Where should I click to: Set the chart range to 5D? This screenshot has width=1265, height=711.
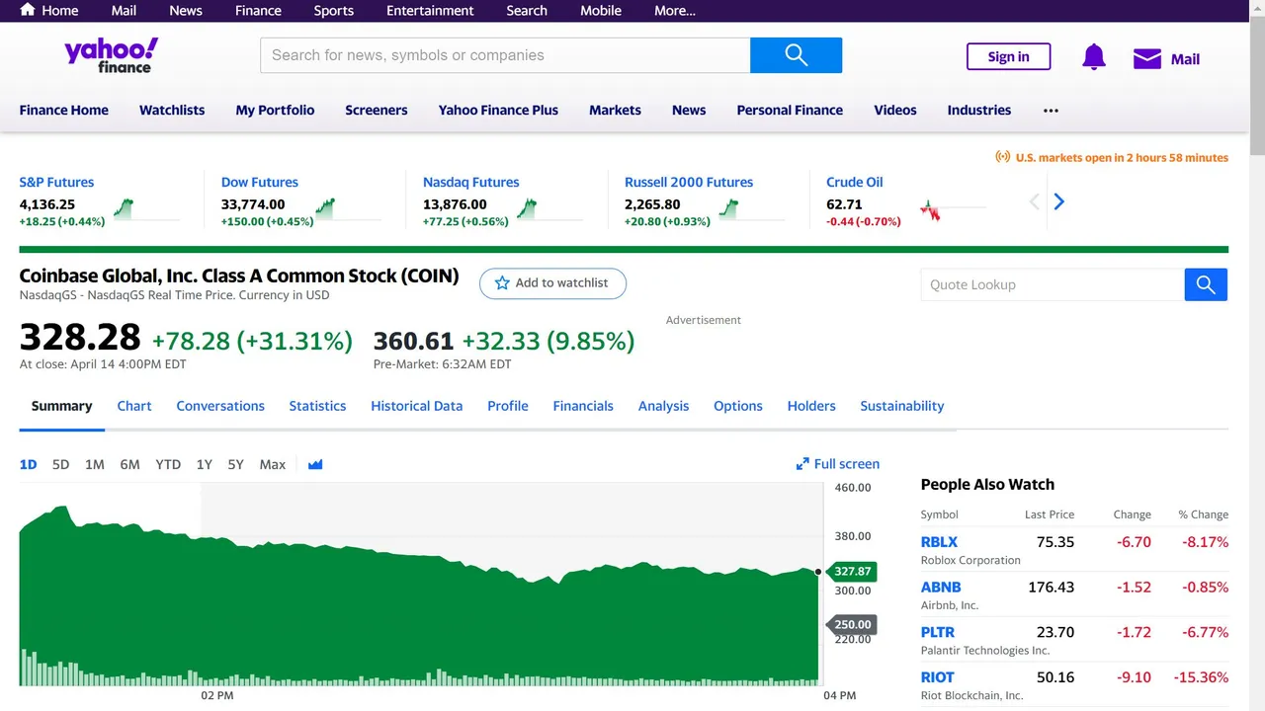point(60,464)
